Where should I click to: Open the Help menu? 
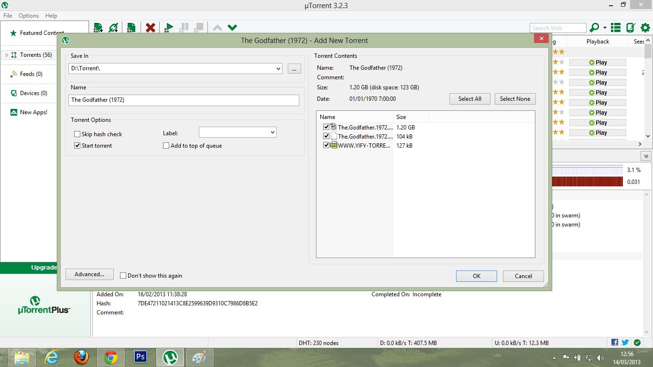(51, 16)
